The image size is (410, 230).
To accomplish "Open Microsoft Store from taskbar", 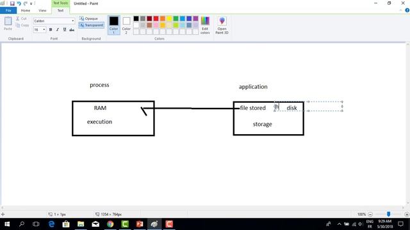I will coord(66,224).
